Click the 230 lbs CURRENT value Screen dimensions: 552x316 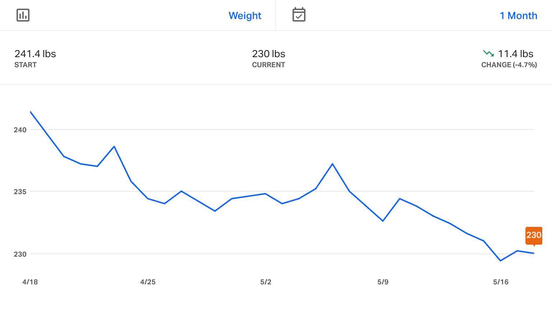[268, 54]
